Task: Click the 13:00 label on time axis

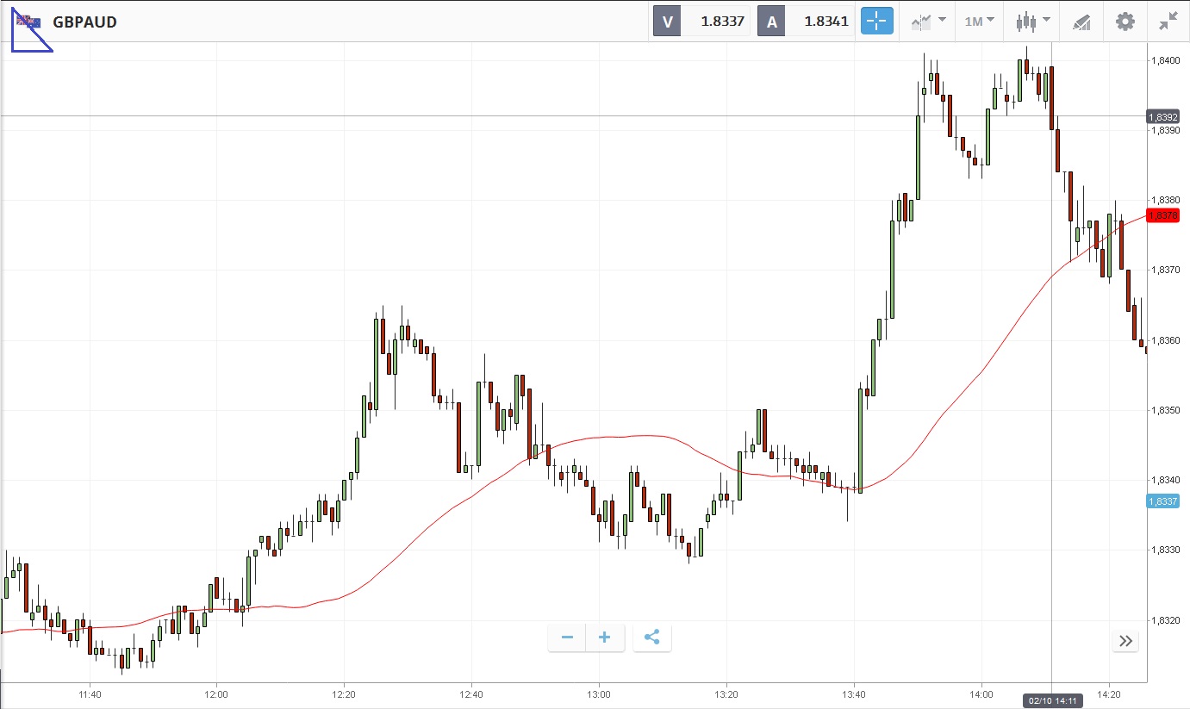Action: [x=599, y=693]
